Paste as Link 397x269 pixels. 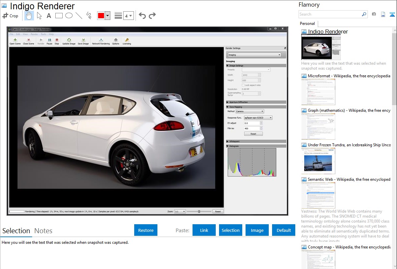point(204,230)
